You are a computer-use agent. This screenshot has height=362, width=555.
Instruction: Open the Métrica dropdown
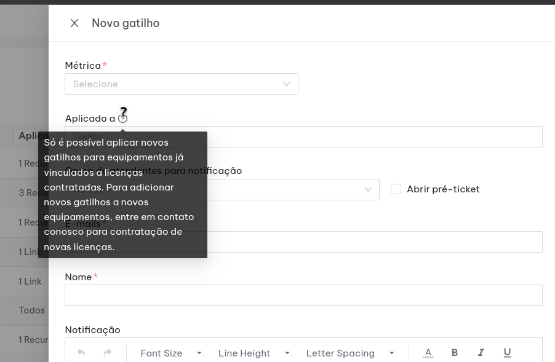click(x=181, y=84)
